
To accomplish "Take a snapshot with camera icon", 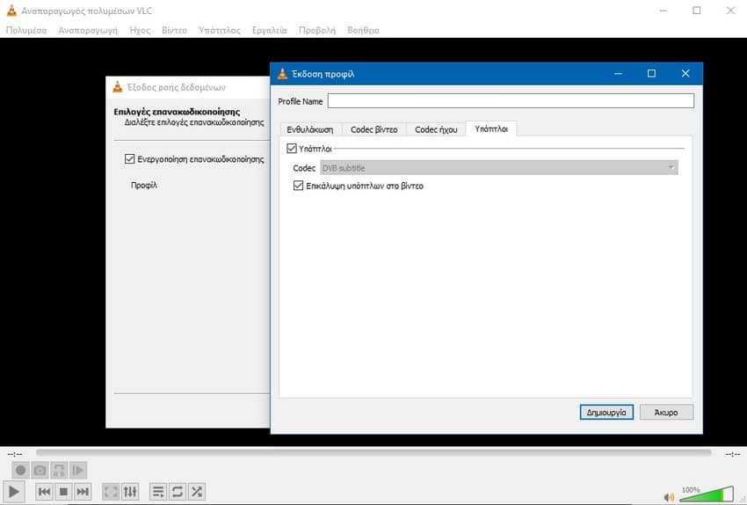I will click(40, 470).
